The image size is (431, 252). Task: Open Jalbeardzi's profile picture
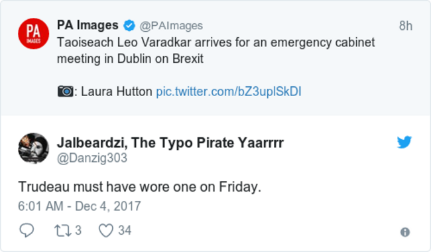coord(34,148)
